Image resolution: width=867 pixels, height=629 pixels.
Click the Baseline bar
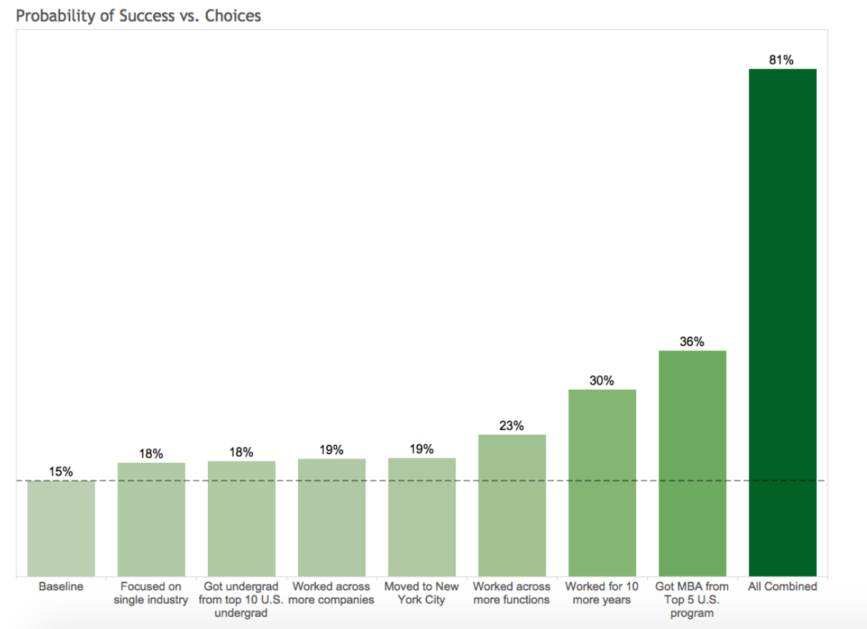tap(61, 528)
